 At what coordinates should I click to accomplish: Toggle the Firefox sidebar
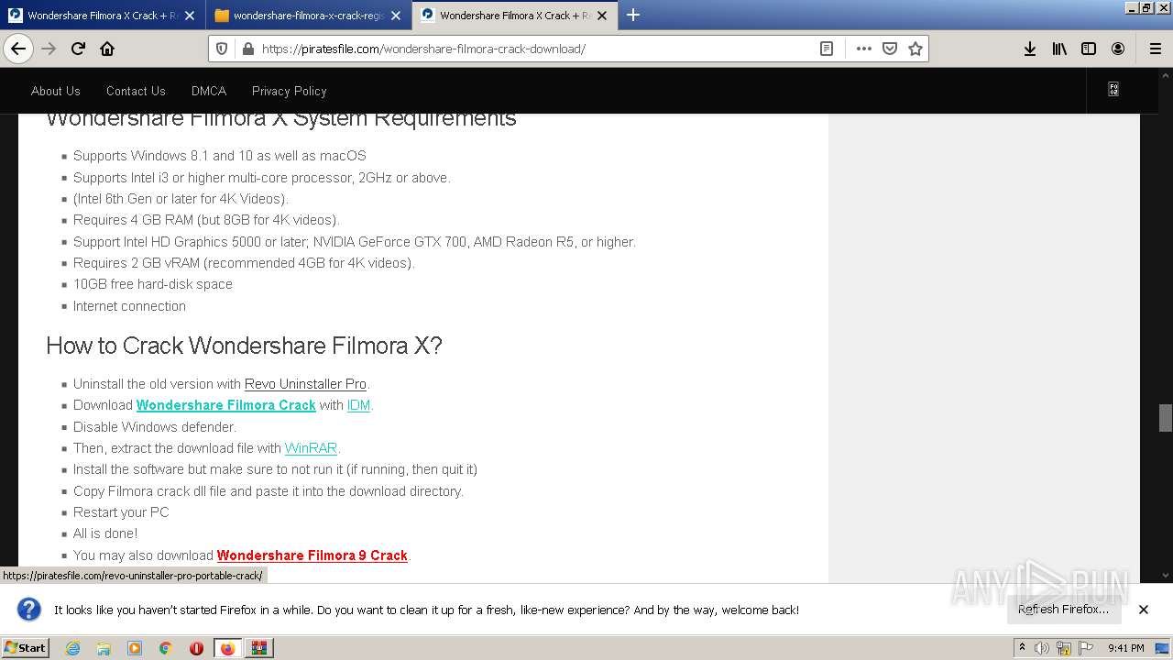click(1089, 49)
